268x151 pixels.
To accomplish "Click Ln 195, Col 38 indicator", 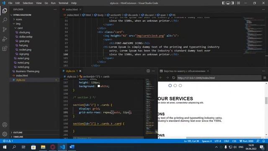I will click(191, 141).
